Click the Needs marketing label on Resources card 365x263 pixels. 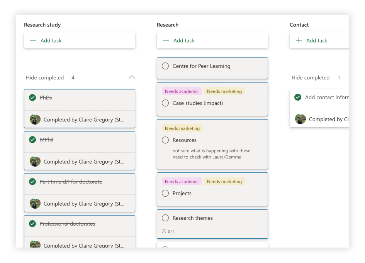coord(182,128)
